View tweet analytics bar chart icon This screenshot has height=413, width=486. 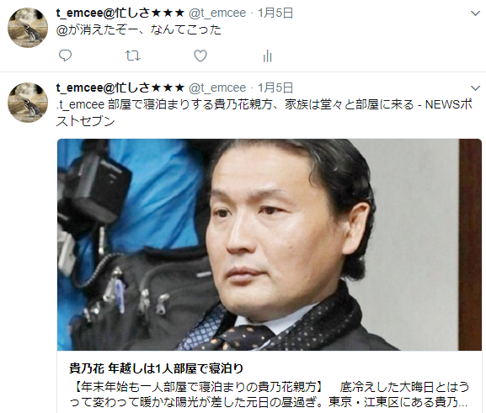(268, 56)
